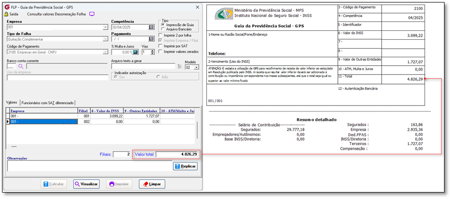Switch to the Valores tab

click(12, 102)
